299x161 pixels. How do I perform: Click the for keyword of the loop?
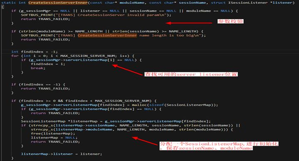15,56
